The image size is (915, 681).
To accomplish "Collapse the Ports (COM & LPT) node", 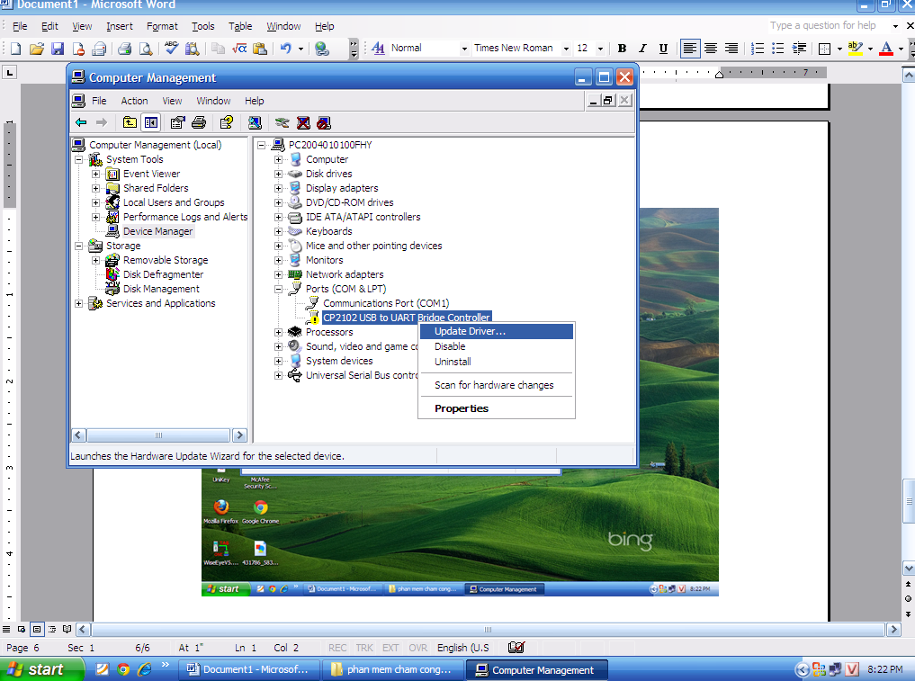I will tap(279, 289).
